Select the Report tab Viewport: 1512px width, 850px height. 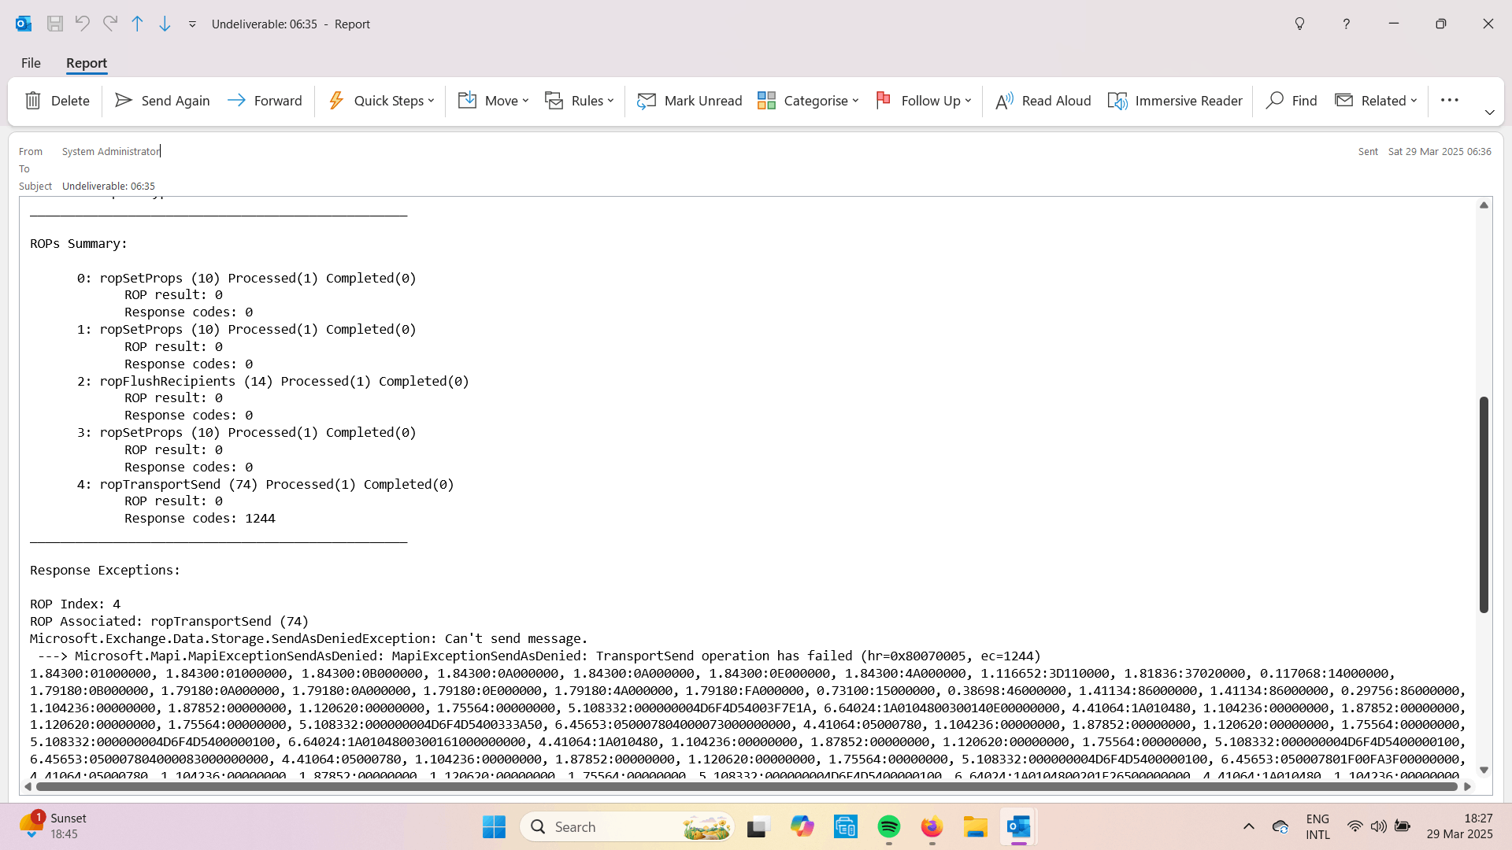point(87,63)
